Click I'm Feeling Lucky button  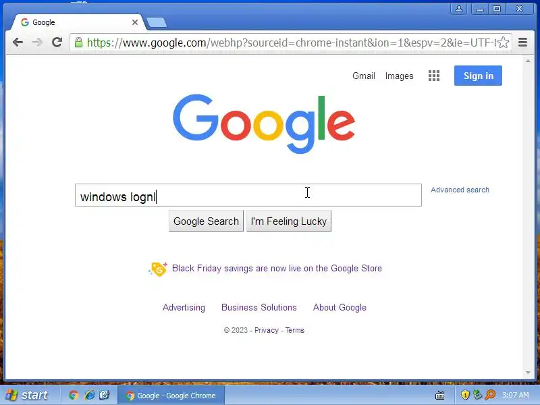coord(289,221)
